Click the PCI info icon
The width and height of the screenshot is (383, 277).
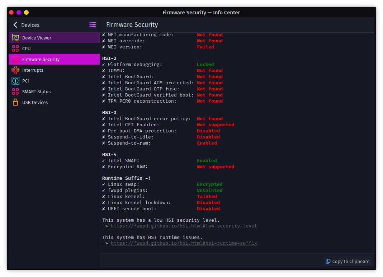(x=15, y=81)
